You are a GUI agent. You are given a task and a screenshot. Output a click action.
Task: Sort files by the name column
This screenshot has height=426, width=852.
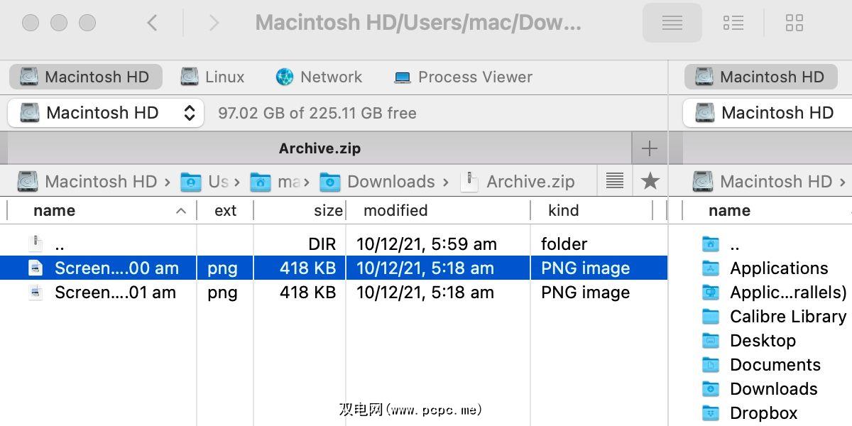(x=55, y=211)
